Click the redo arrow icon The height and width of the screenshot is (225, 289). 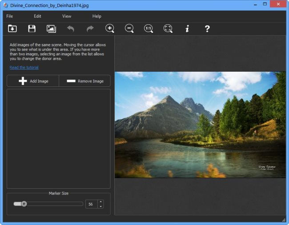90,29
